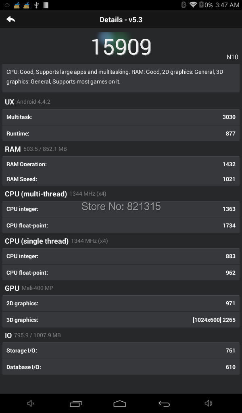The width and height of the screenshot is (242, 413).
Task: Tap the RAM Operation result row
Action: coord(121,164)
